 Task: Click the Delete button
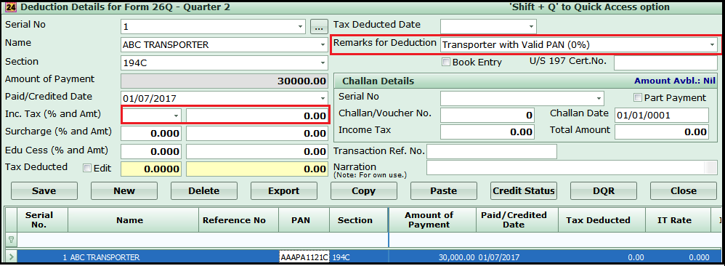coord(204,190)
